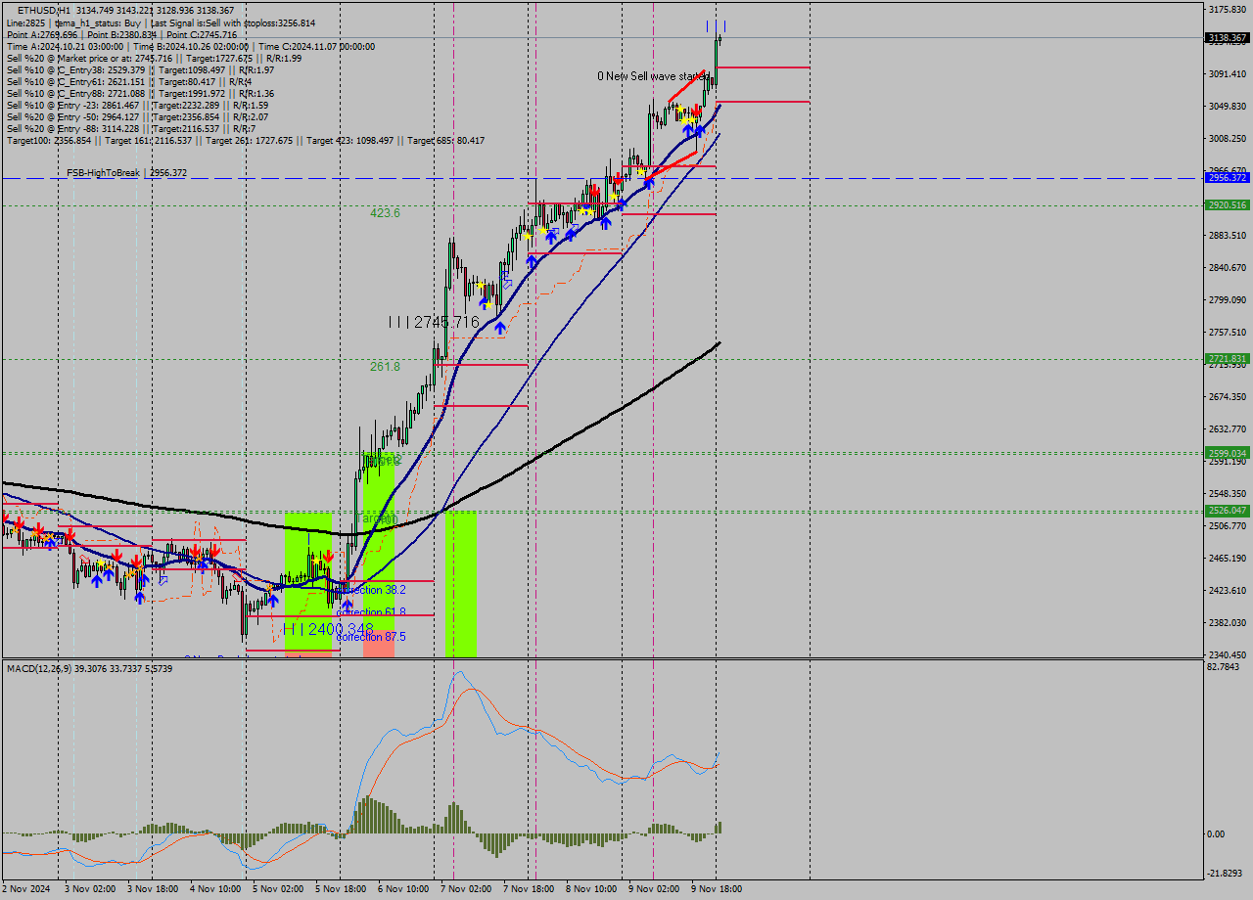Click the green 423.6 Fibonacci label

coord(385,212)
